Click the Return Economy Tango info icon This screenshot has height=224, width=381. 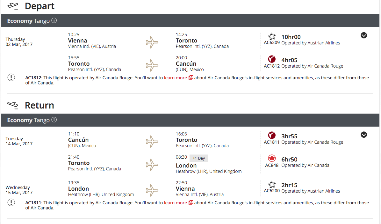(54, 120)
